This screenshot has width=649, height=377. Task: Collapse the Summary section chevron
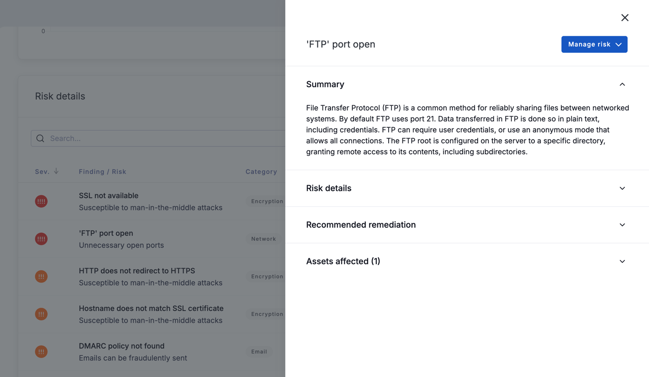click(622, 84)
